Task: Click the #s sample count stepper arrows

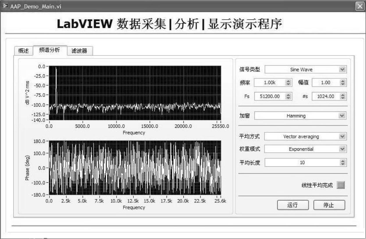Action: (343, 96)
